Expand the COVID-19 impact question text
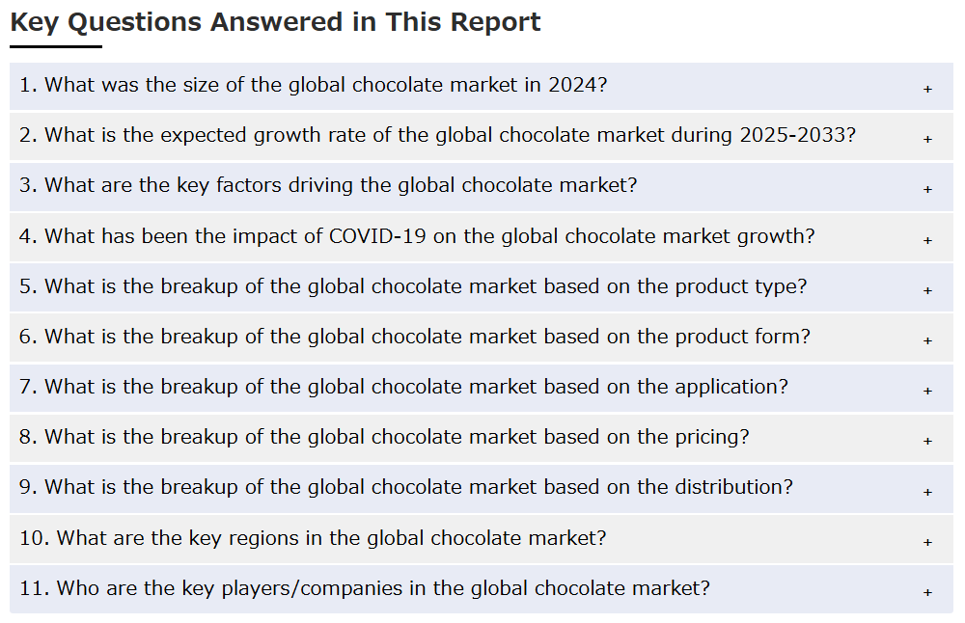 pyautogui.click(x=417, y=237)
